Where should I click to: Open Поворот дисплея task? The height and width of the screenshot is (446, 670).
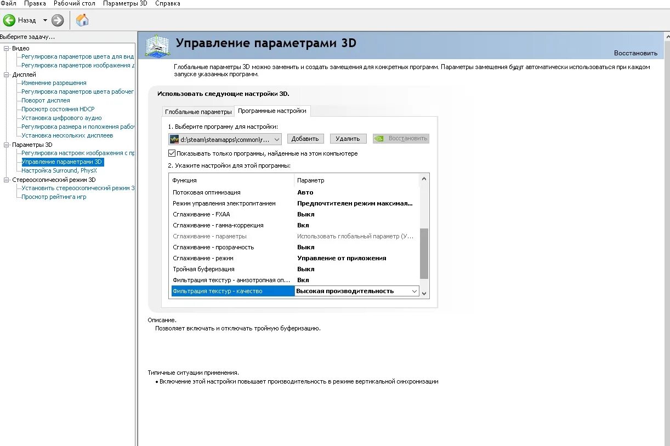(46, 100)
